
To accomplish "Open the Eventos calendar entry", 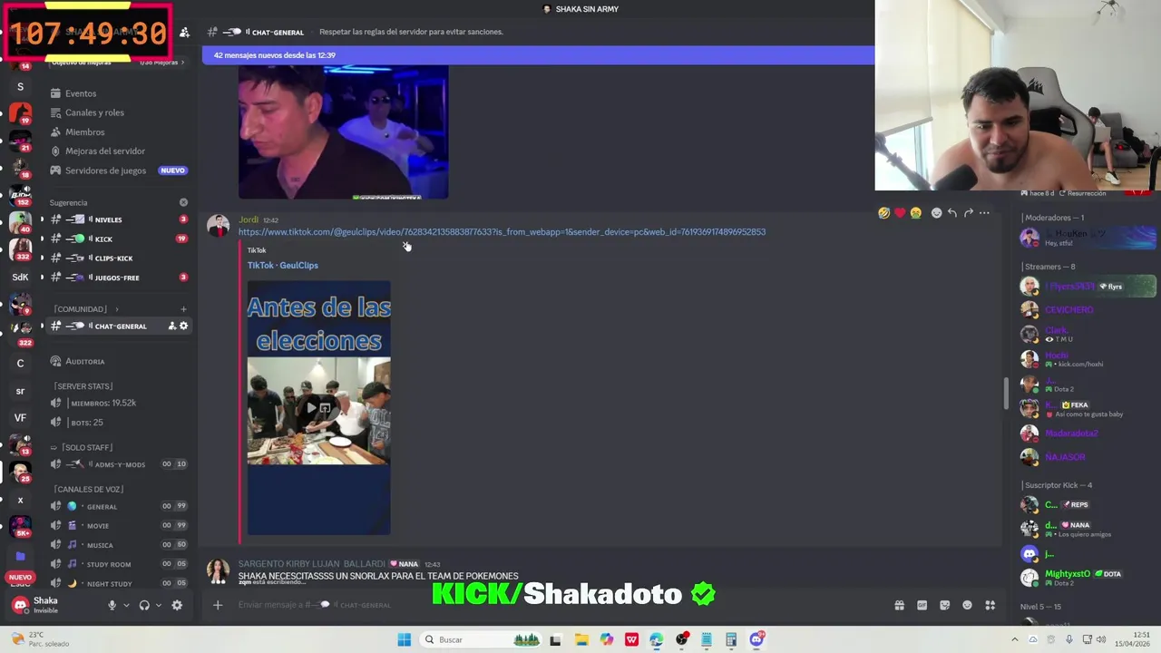I will tap(80, 93).
